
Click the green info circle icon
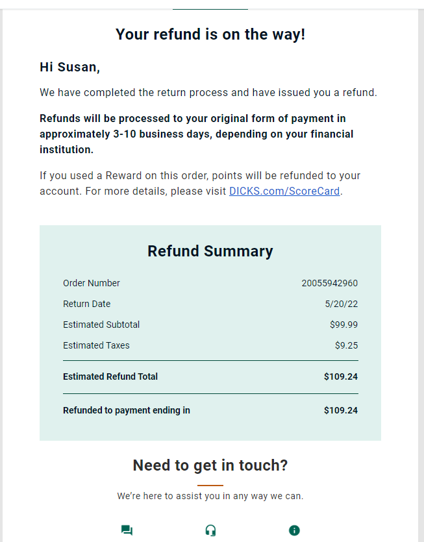click(x=294, y=530)
